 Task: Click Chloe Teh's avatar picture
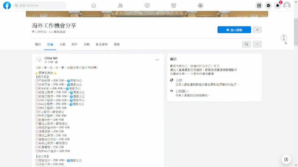[x=39, y=60]
